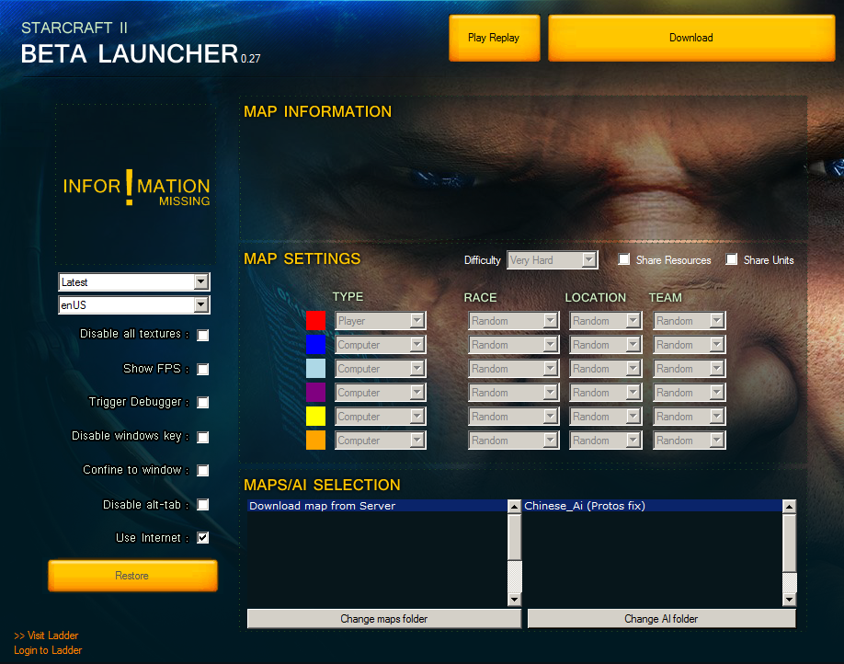This screenshot has height=664, width=844.
Task: Click the Play Replay button
Action: [494, 38]
